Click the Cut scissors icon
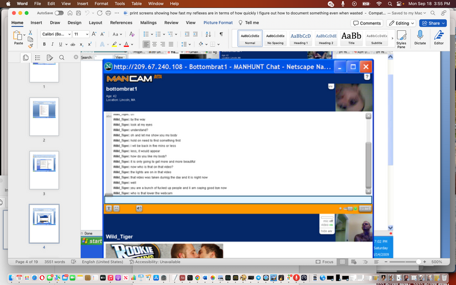 point(30,32)
